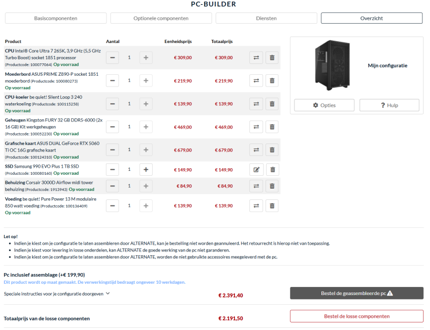The width and height of the screenshot is (430, 330).
Task: Replace the ASUS DUAL GeForce RTX 5060 Ti
Action: (x=256, y=150)
